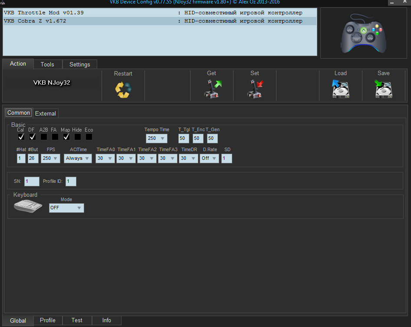Select the Common sub-tab
The width and height of the screenshot is (411, 327).
(19, 113)
